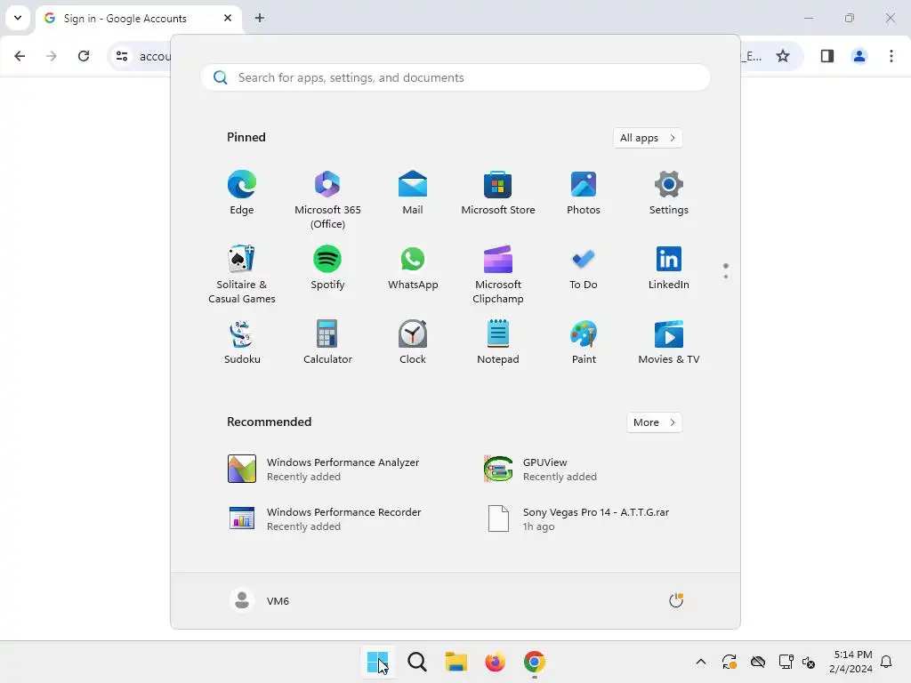Open the Paint app
This screenshot has width=911, height=683.
(584, 342)
